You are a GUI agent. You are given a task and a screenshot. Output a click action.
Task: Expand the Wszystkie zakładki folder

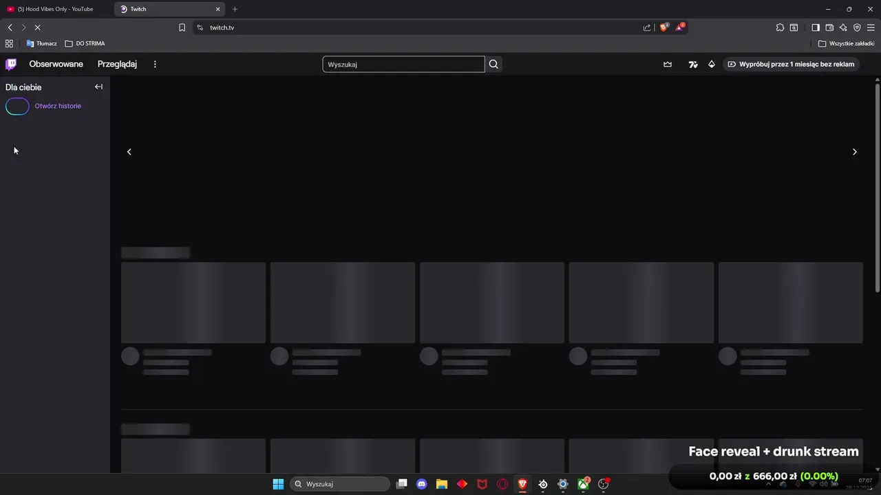846,43
